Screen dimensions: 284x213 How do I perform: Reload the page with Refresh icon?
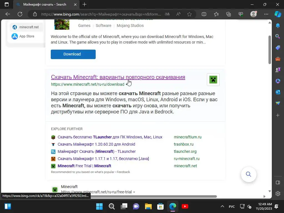coord(20,14)
